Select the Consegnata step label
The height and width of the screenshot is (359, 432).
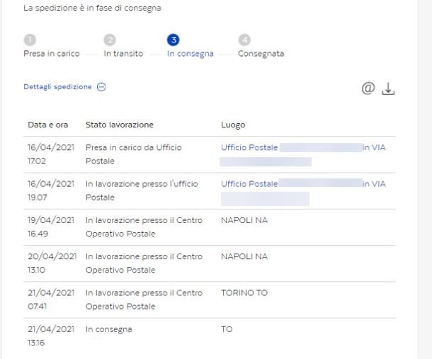pos(261,54)
